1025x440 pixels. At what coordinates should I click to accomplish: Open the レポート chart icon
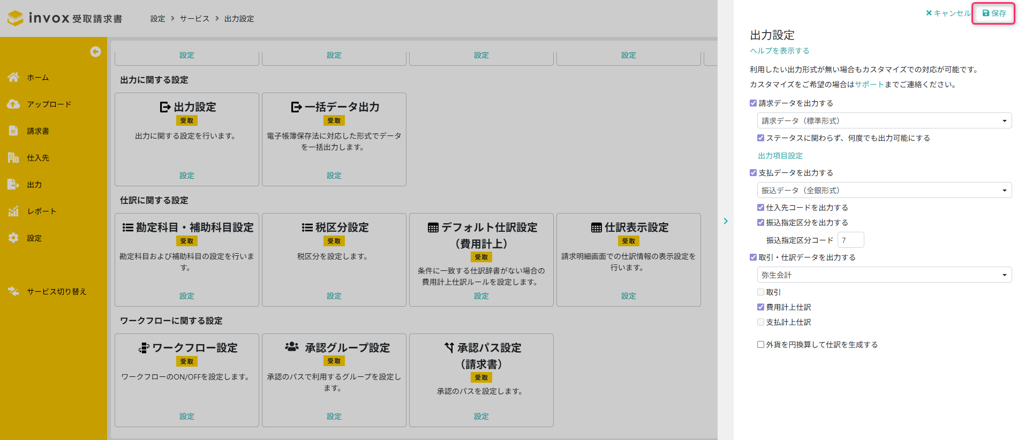[13, 211]
